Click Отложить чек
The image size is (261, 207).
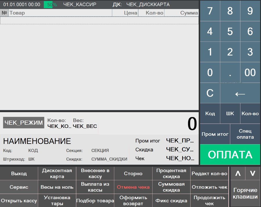pos(209,187)
